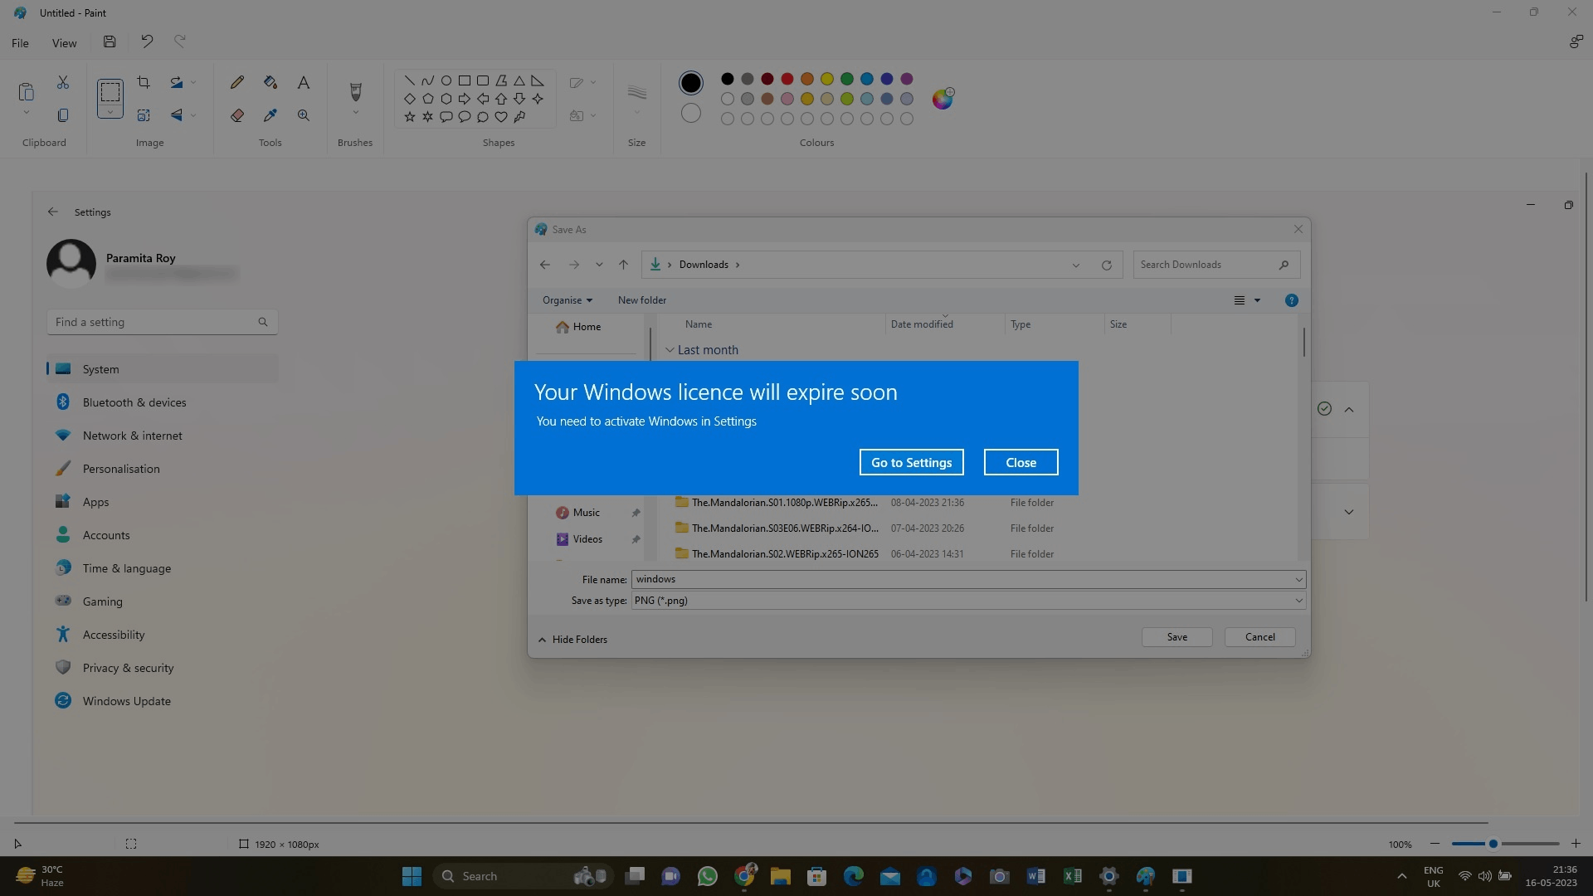Viewport: 1593px width, 896px height.
Task: Click the Find a setting search box
Action: tap(162, 322)
